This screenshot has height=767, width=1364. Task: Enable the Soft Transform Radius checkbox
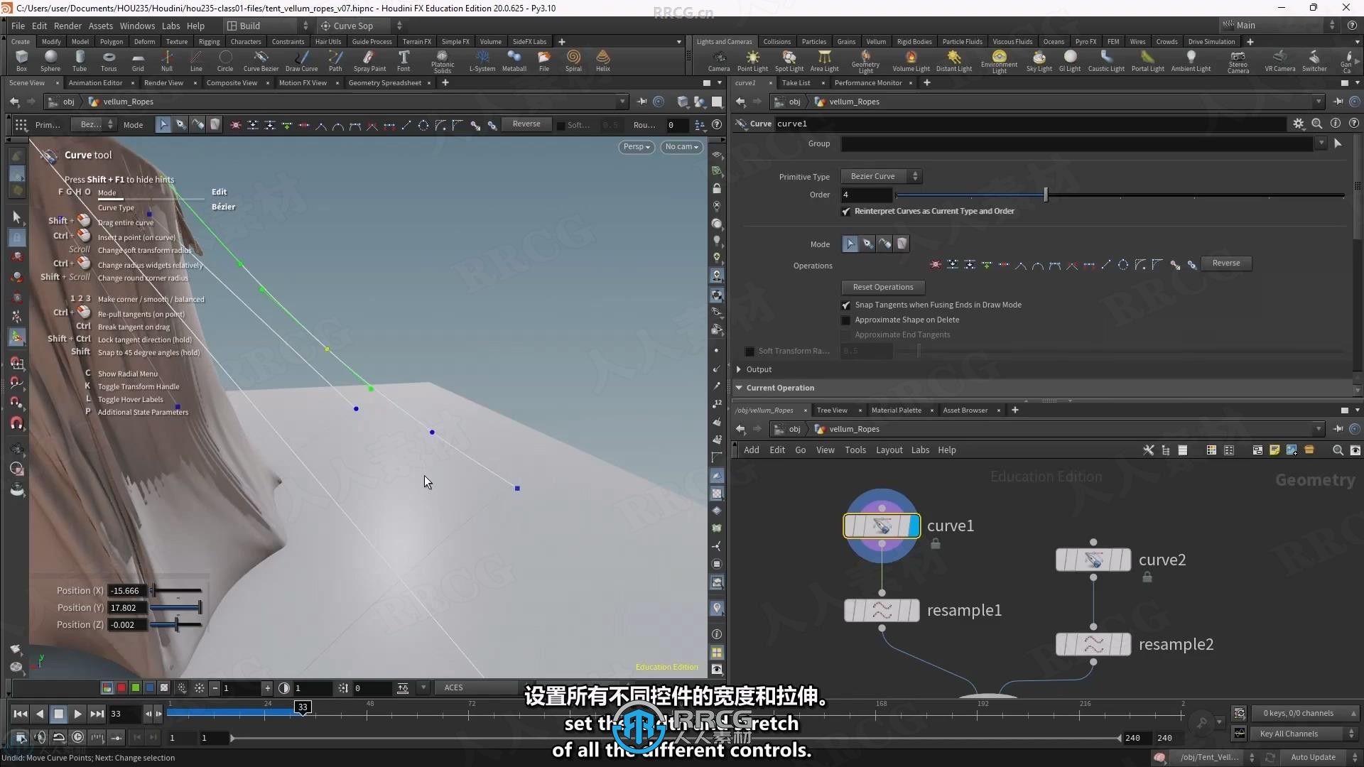click(749, 352)
